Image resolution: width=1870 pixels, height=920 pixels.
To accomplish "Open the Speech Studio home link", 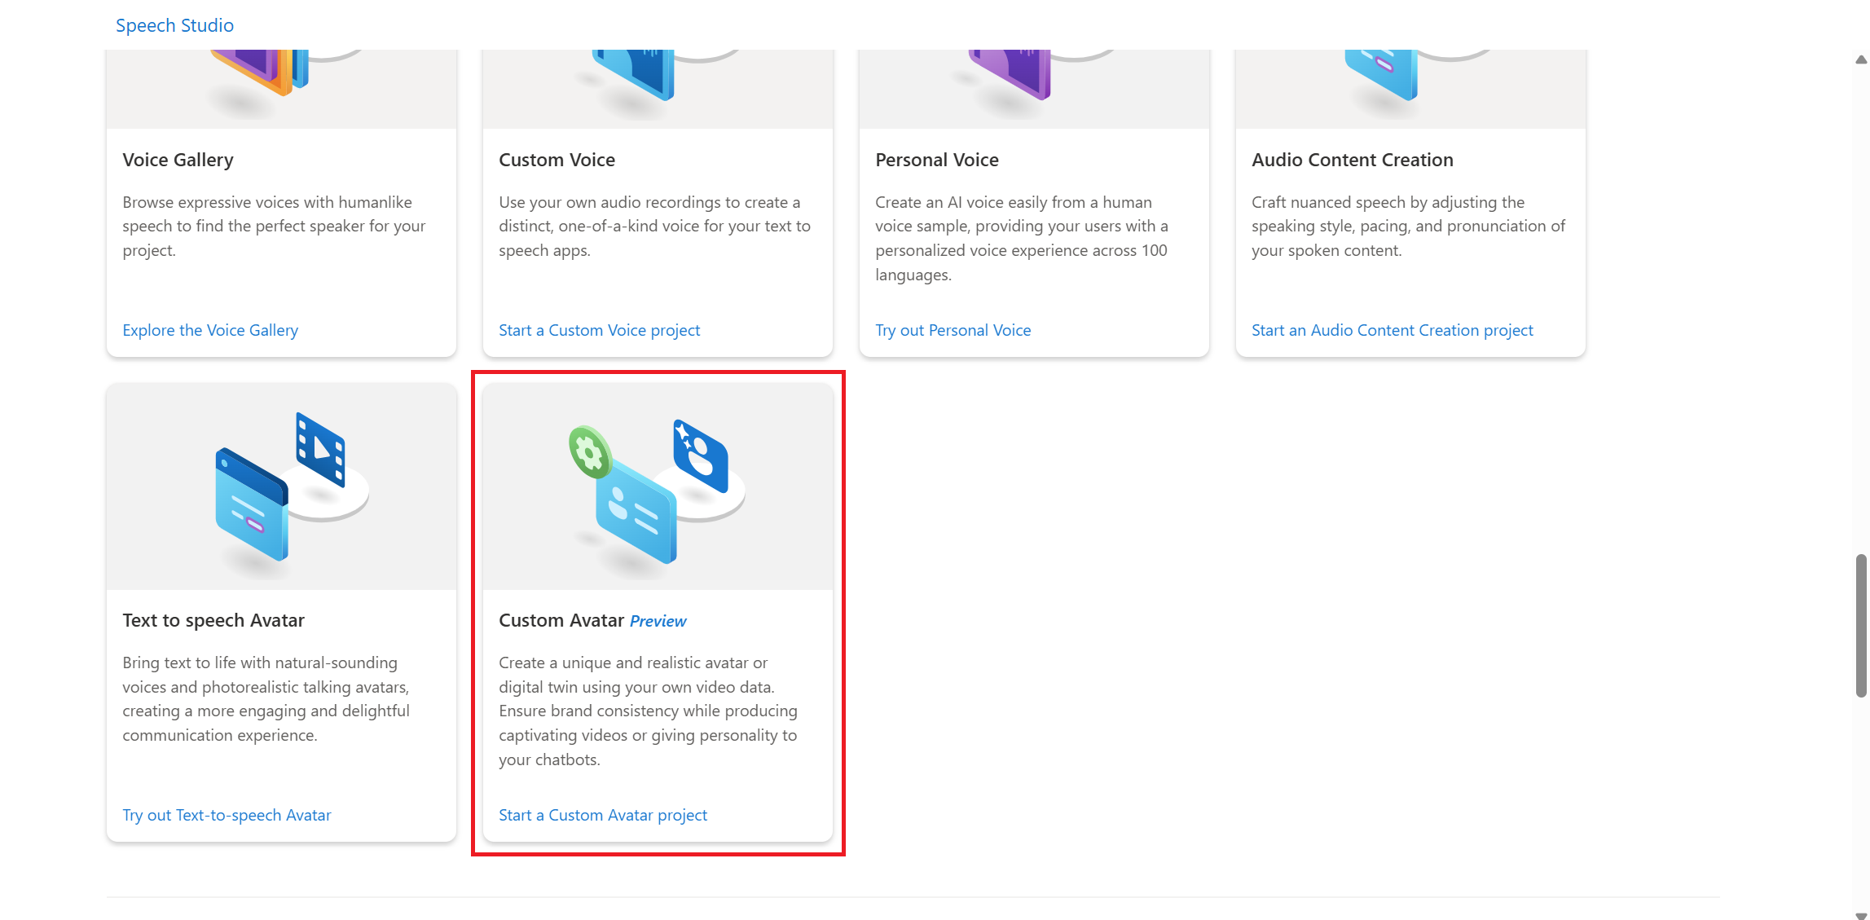I will click(x=174, y=25).
